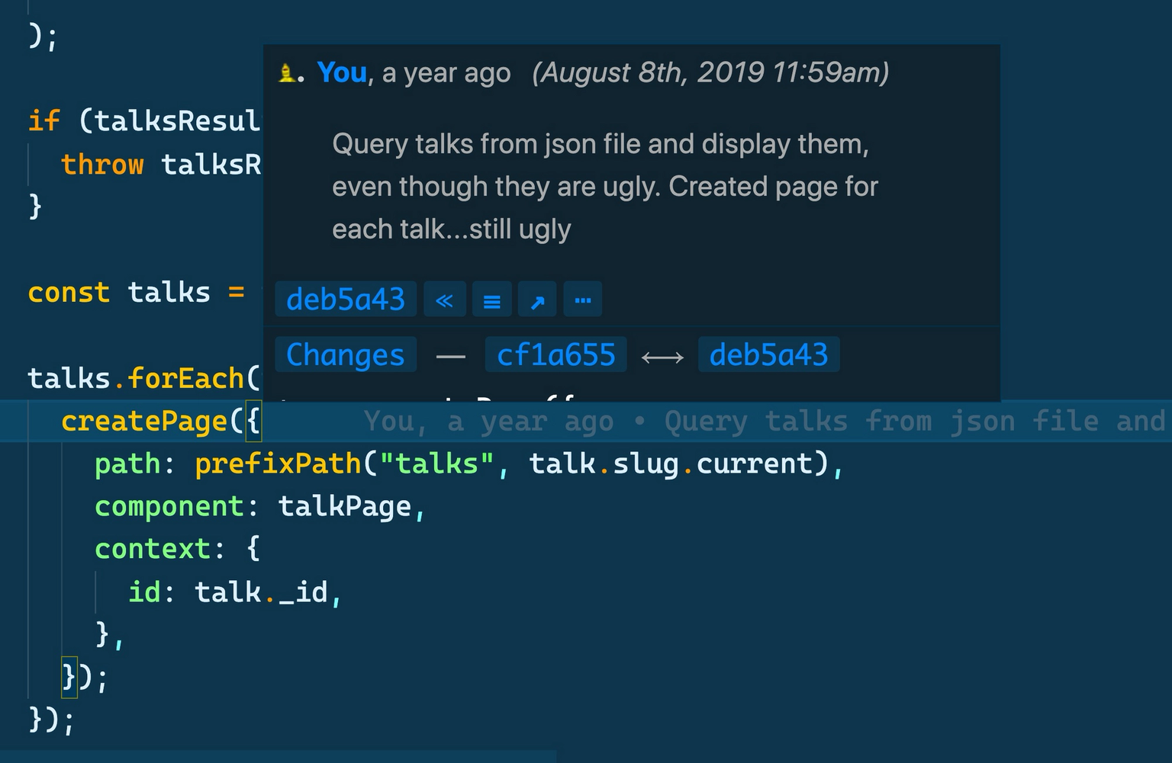Place cursor on createPage function call
Screen dimensions: 1172x763
point(144,422)
